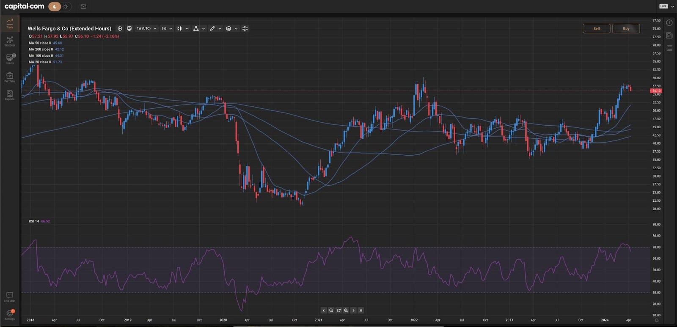677x327 pixels.
Task: Click the MA 50 close 0 indicator label
Action: click(40, 43)
